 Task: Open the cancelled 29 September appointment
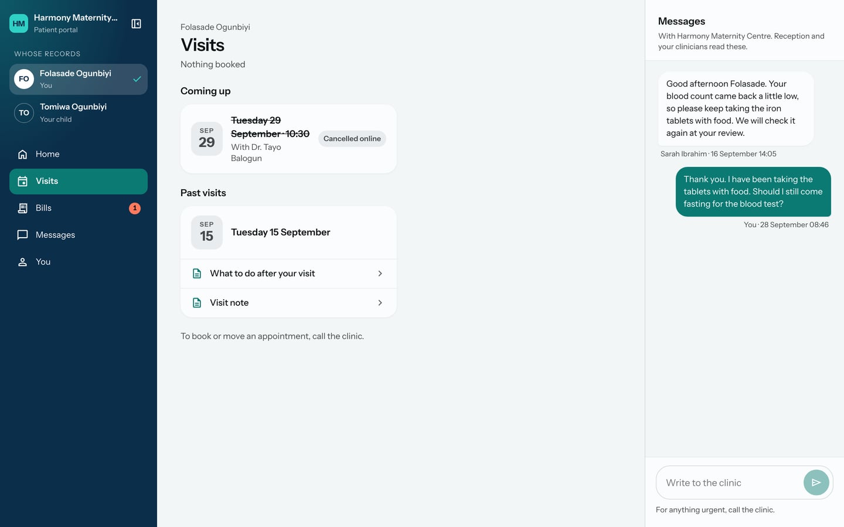288,139
